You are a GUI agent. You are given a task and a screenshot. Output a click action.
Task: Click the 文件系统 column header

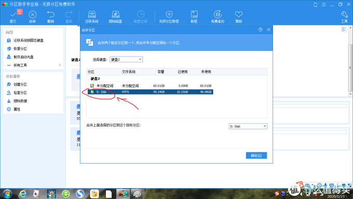(129, 72)
